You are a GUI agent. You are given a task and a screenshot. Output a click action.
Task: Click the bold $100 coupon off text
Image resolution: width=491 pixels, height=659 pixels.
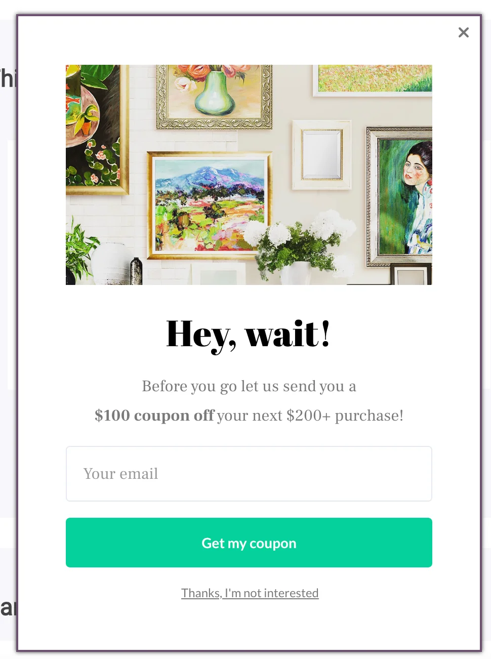tap(154, 416)
